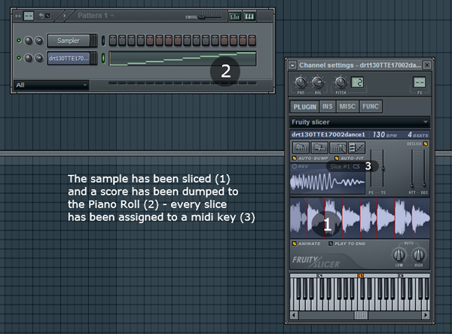452x334 pixels.
Task: Click the sliced waveform display in Fruity slicer
Action: click(x=360, y=218)
